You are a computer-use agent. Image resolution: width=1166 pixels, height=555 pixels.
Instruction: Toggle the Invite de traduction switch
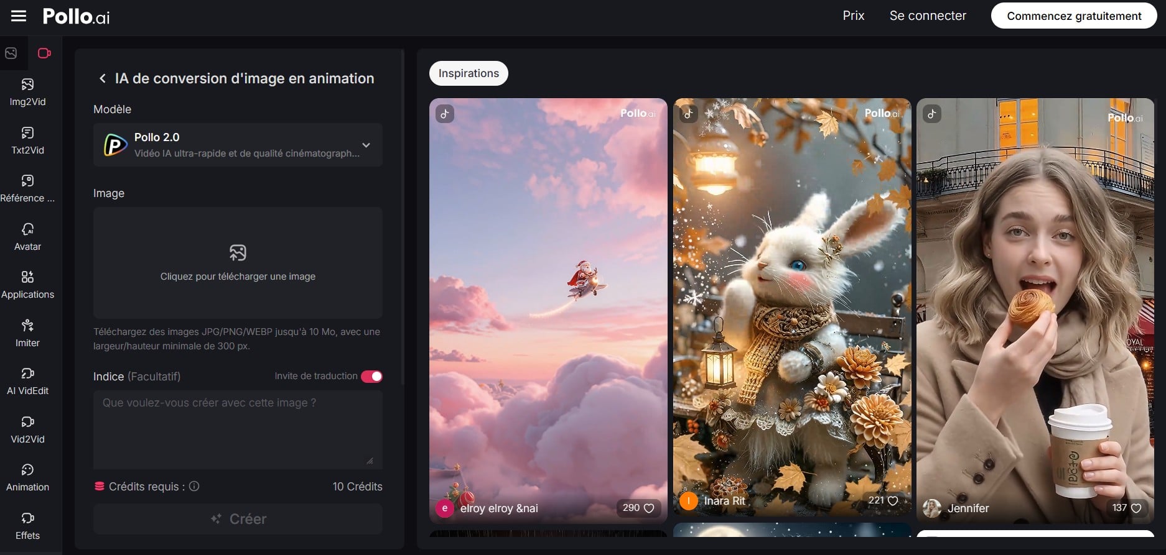click(x=371, y=377)
